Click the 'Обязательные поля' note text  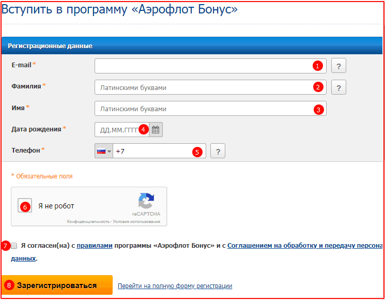coord(44,176)
